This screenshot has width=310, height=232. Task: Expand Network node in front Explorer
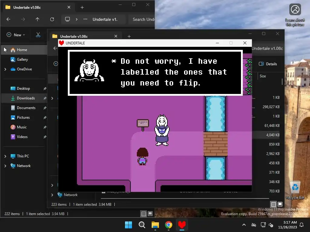(52, 195)
